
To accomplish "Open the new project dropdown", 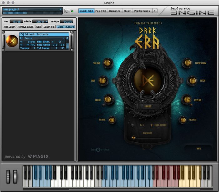I will coord(60,9).
